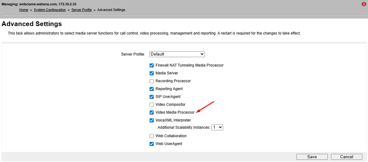The width and height of the screenshot is (368, 162).
Task: Toggle the Web UserAgent checkbox
Action: [152, 144]
